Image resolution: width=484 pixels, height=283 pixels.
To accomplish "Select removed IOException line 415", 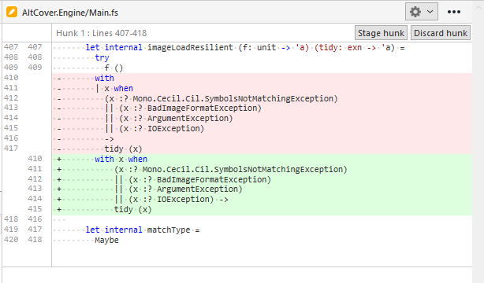I will tap(262, 128).
